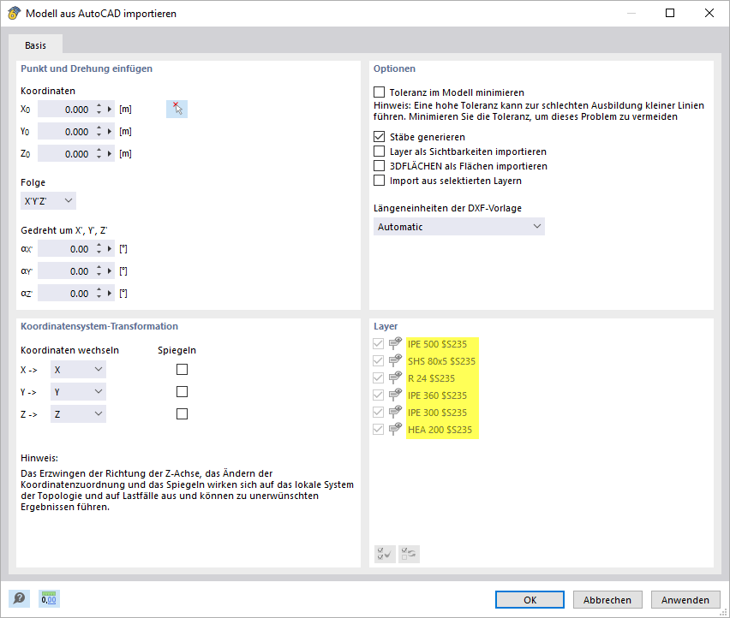Check the Spiegeln box for X axis
730x618 pixels.
point(182,369)
